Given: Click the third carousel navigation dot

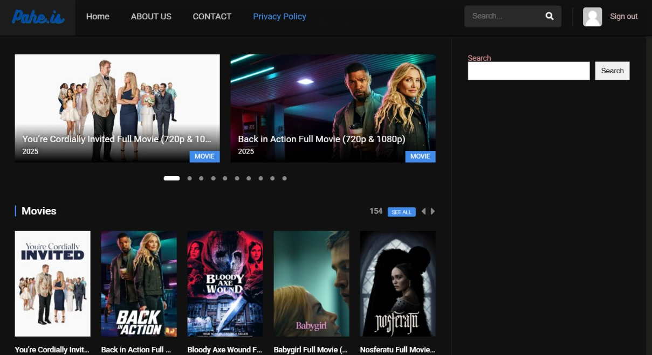Looking at the screenshot, I should click(x=201, y=178).
